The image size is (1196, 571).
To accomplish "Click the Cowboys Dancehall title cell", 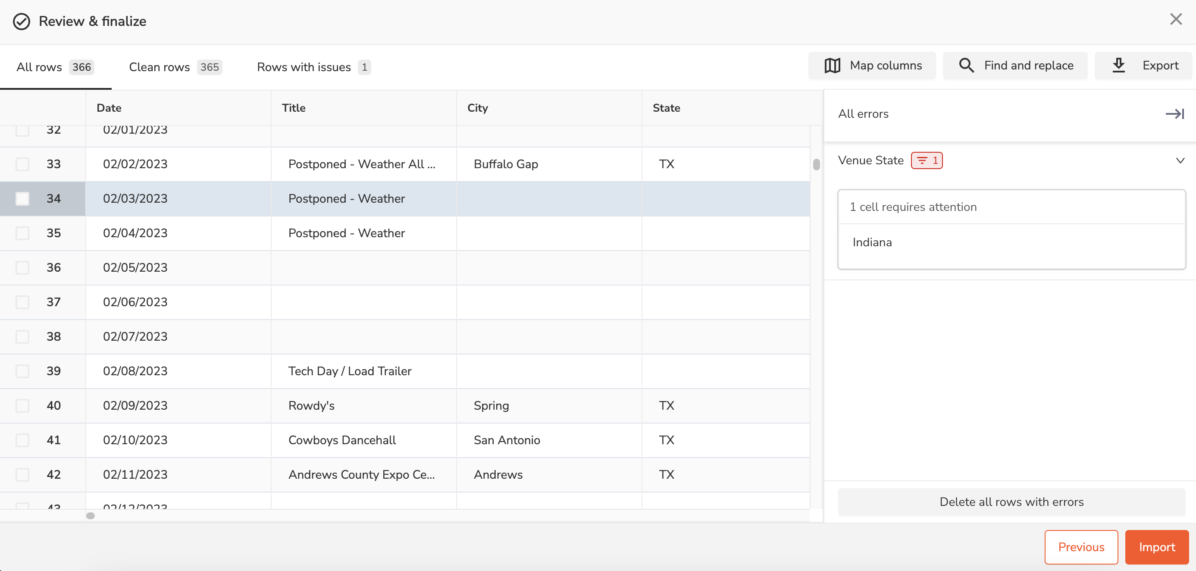I will tap(363, 440).
